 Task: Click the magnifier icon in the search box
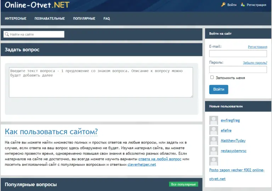tap(7, 34)
